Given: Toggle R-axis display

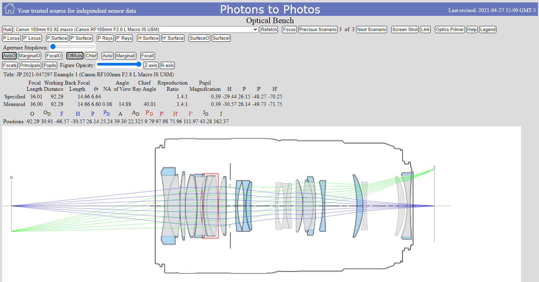Looking at the screenshot, I should coord(167,66).
